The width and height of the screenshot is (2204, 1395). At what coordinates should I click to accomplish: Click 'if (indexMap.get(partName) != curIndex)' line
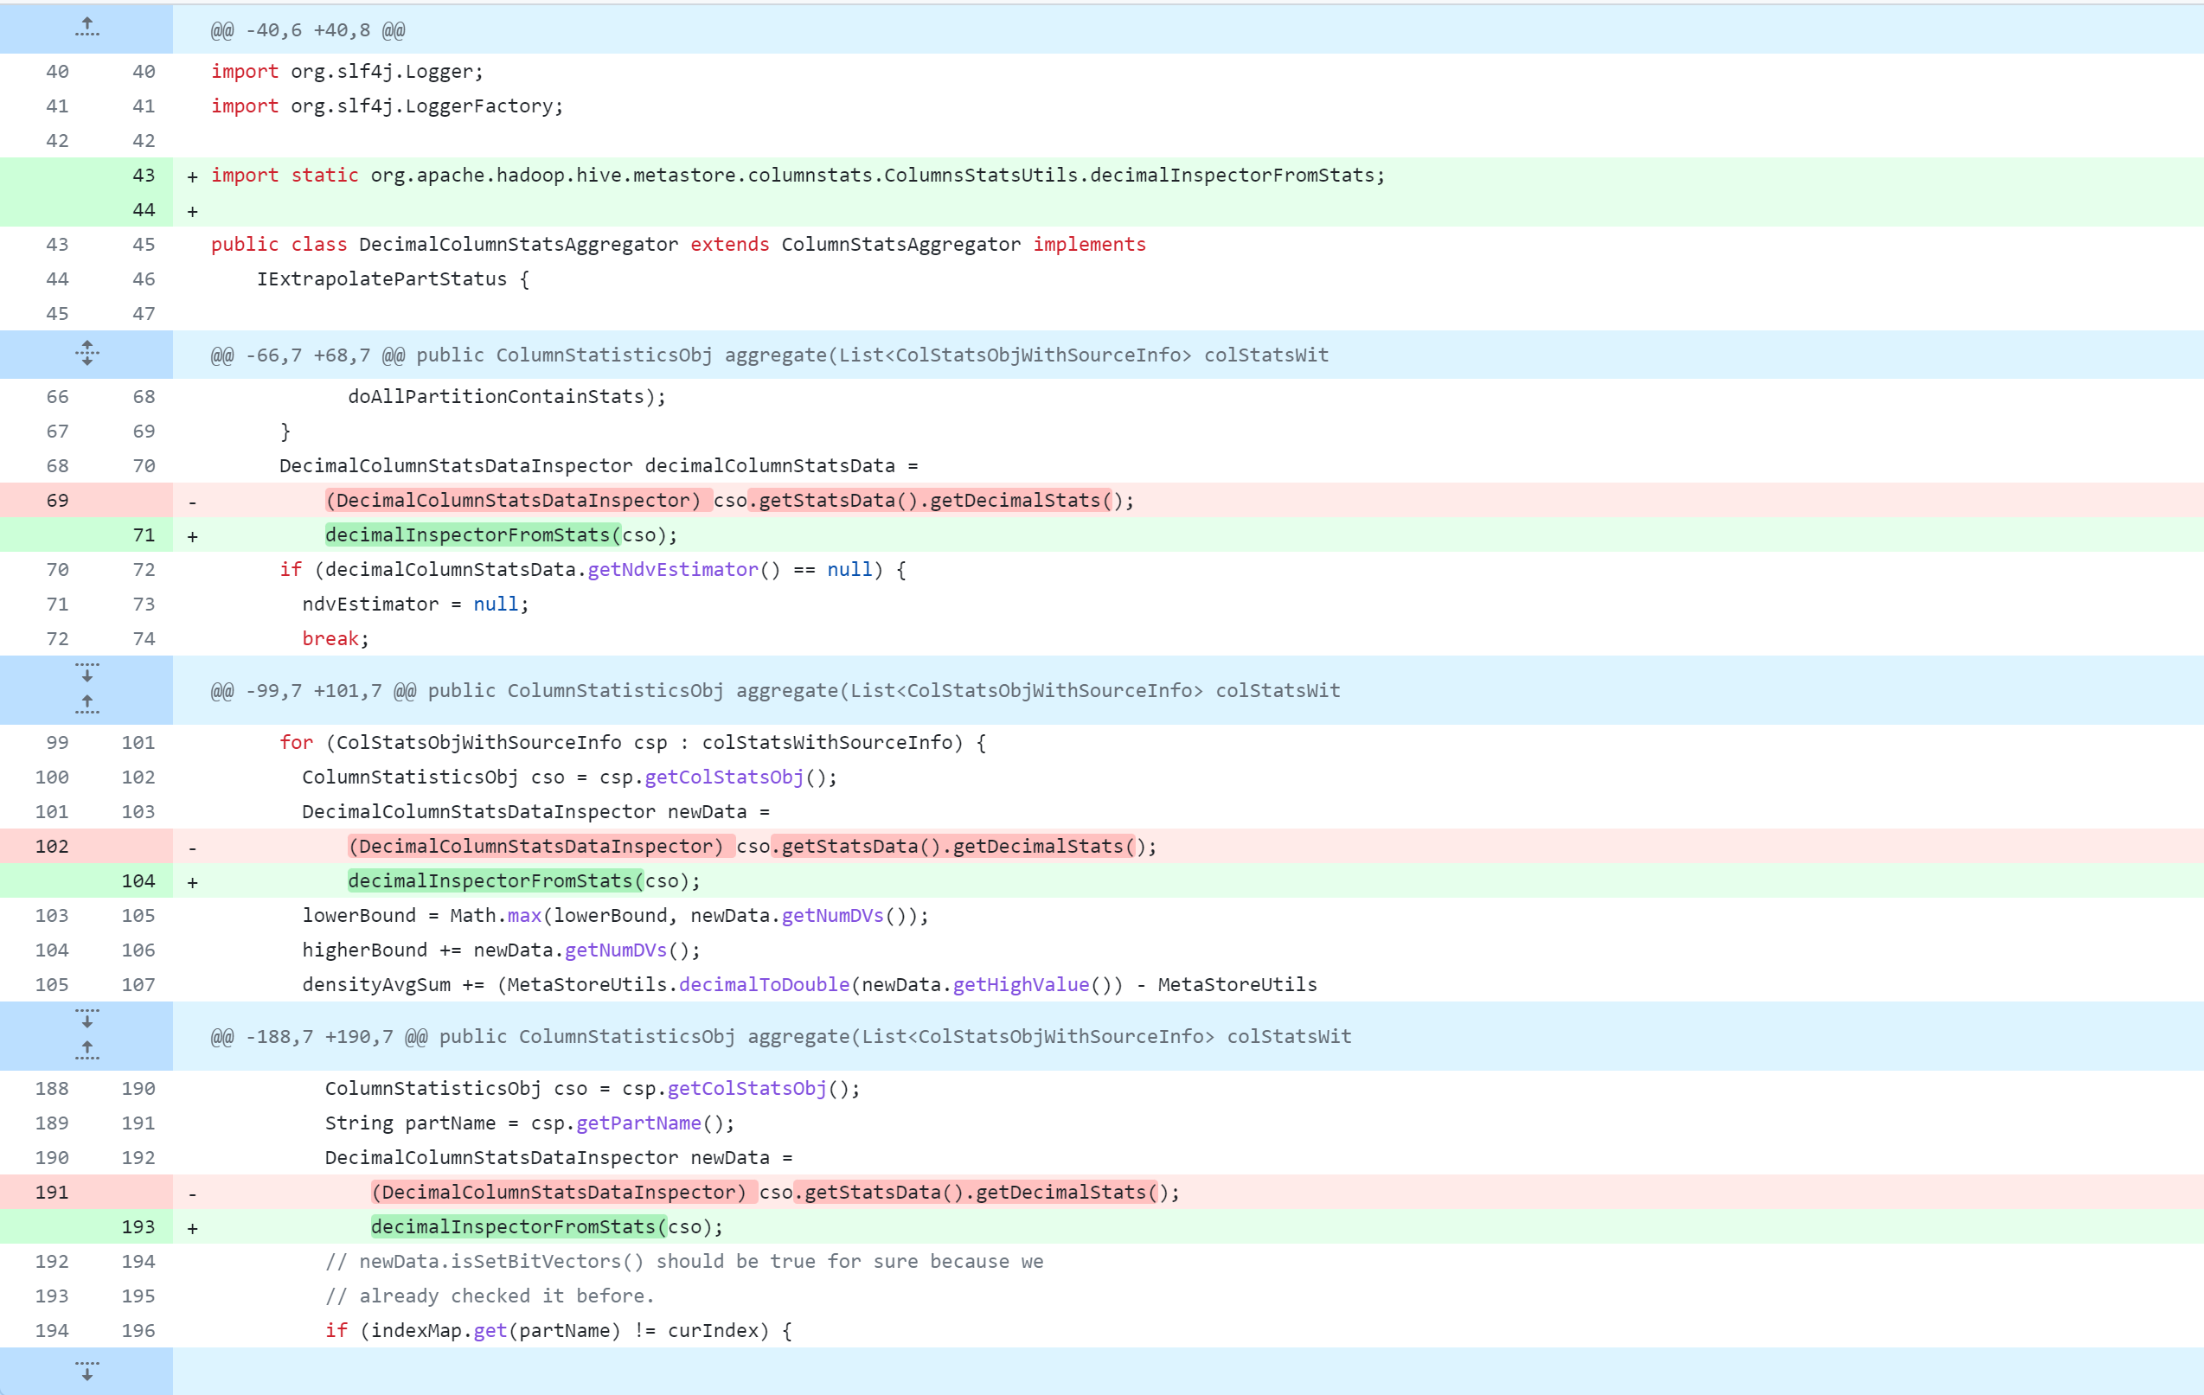click(558, 1331)
